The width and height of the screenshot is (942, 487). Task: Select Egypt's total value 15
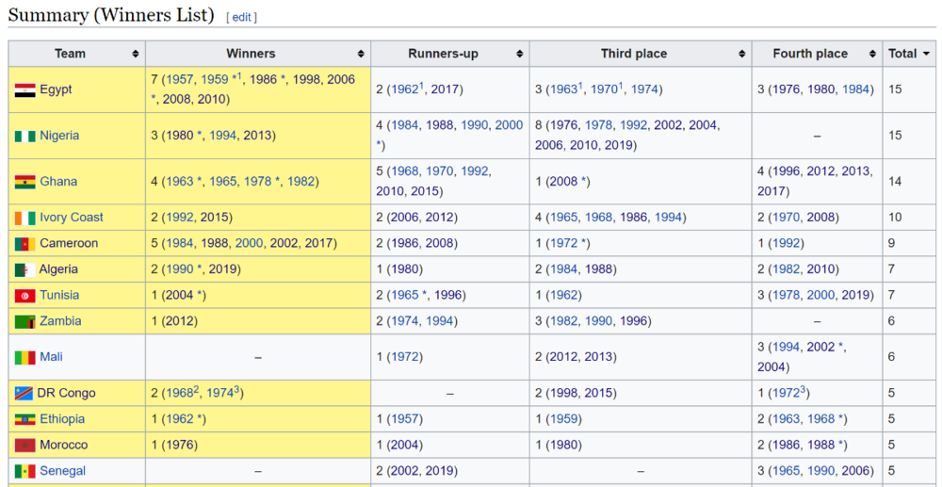click(895, 89)
